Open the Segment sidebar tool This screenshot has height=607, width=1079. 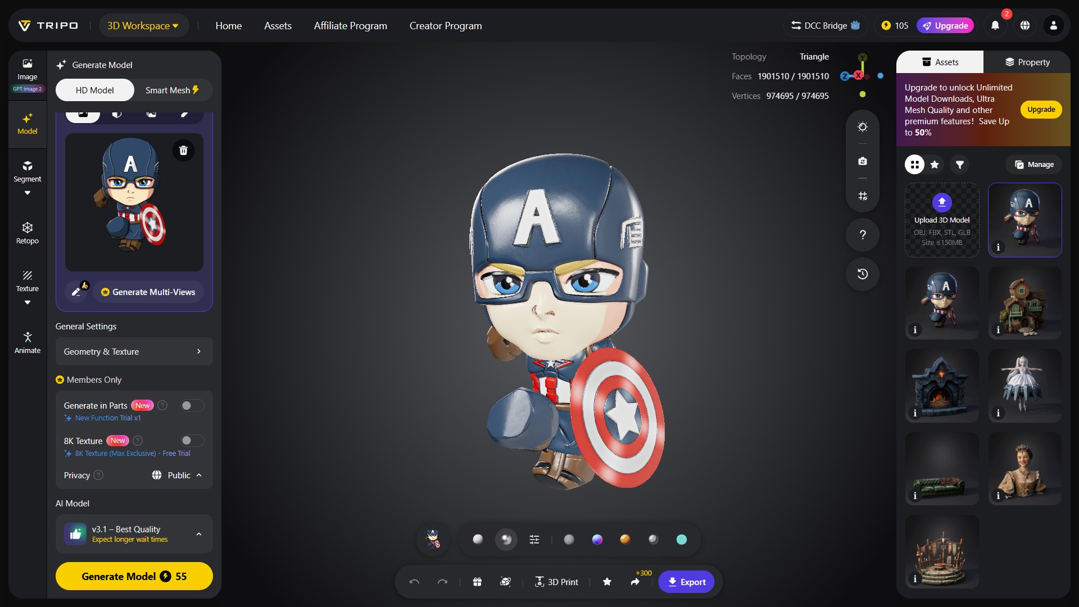(27, 171)
